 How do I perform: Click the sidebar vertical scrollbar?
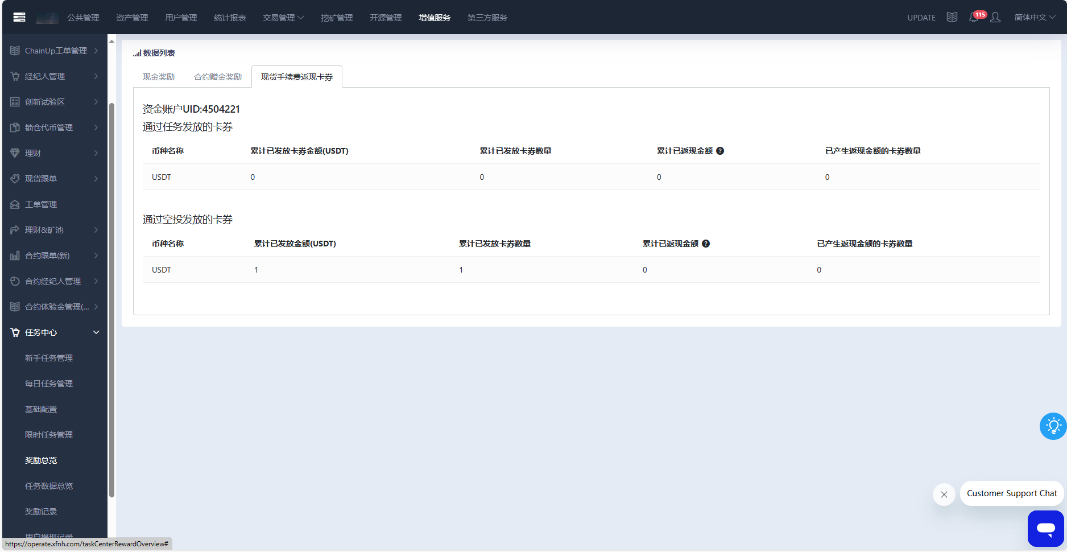pyautogui.click(x=112, y=300)
